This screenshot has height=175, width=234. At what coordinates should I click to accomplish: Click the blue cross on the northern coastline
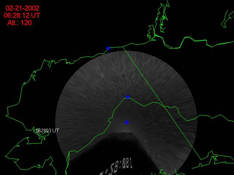108,48
